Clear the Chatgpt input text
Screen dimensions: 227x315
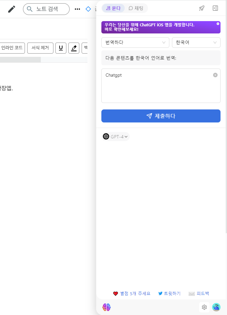[215, 75]
